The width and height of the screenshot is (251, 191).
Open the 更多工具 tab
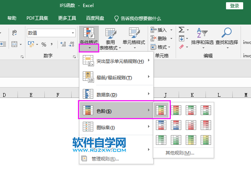(x=67, y=18)
